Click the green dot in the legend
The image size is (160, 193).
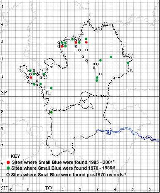(x=8, y=168)
